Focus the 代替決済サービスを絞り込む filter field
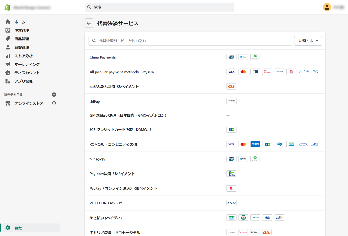 point(190,41)
